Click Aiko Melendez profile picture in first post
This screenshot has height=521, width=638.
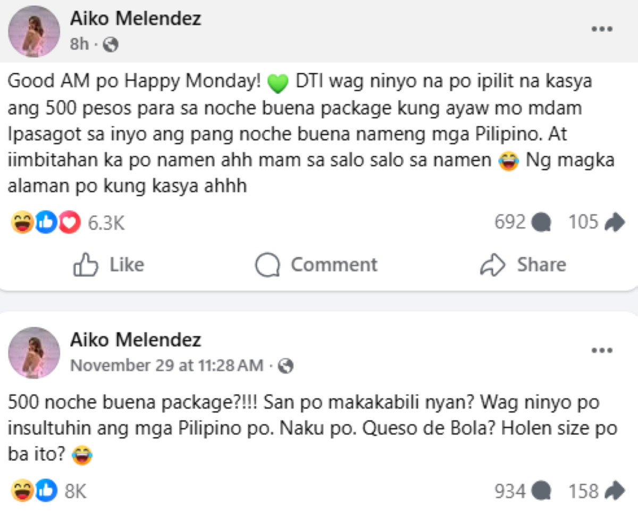tap(35, 31)
